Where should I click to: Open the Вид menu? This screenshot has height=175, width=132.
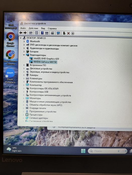[x=43, y=29]
